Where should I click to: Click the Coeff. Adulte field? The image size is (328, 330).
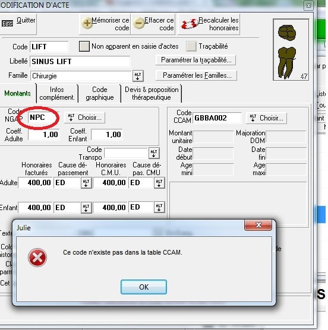pos(43,135)
